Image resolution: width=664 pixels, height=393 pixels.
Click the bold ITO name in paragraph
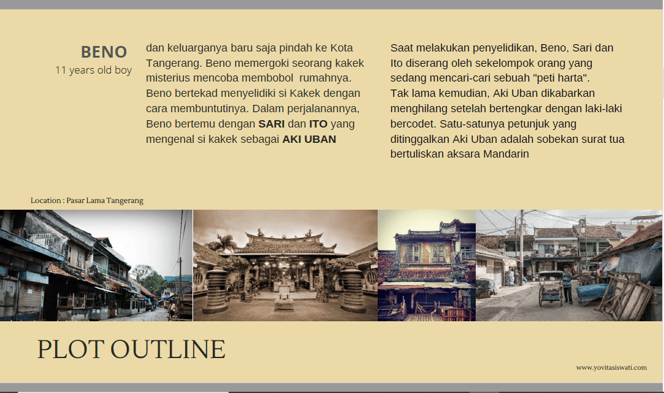[318, 124]
